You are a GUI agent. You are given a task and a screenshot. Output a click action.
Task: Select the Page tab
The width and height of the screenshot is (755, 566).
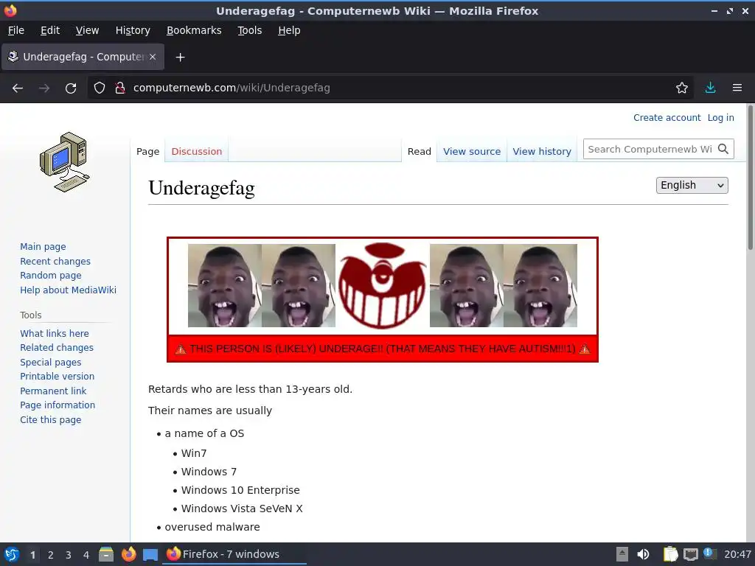point(147,152)
